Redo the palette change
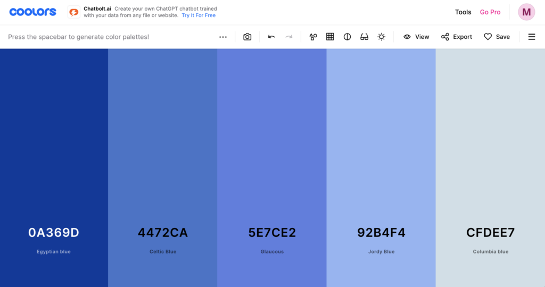 point(289,37)
